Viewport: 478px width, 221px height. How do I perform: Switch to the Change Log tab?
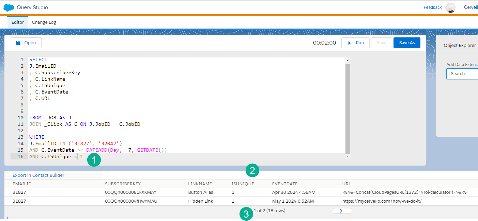tap(44, 22)
